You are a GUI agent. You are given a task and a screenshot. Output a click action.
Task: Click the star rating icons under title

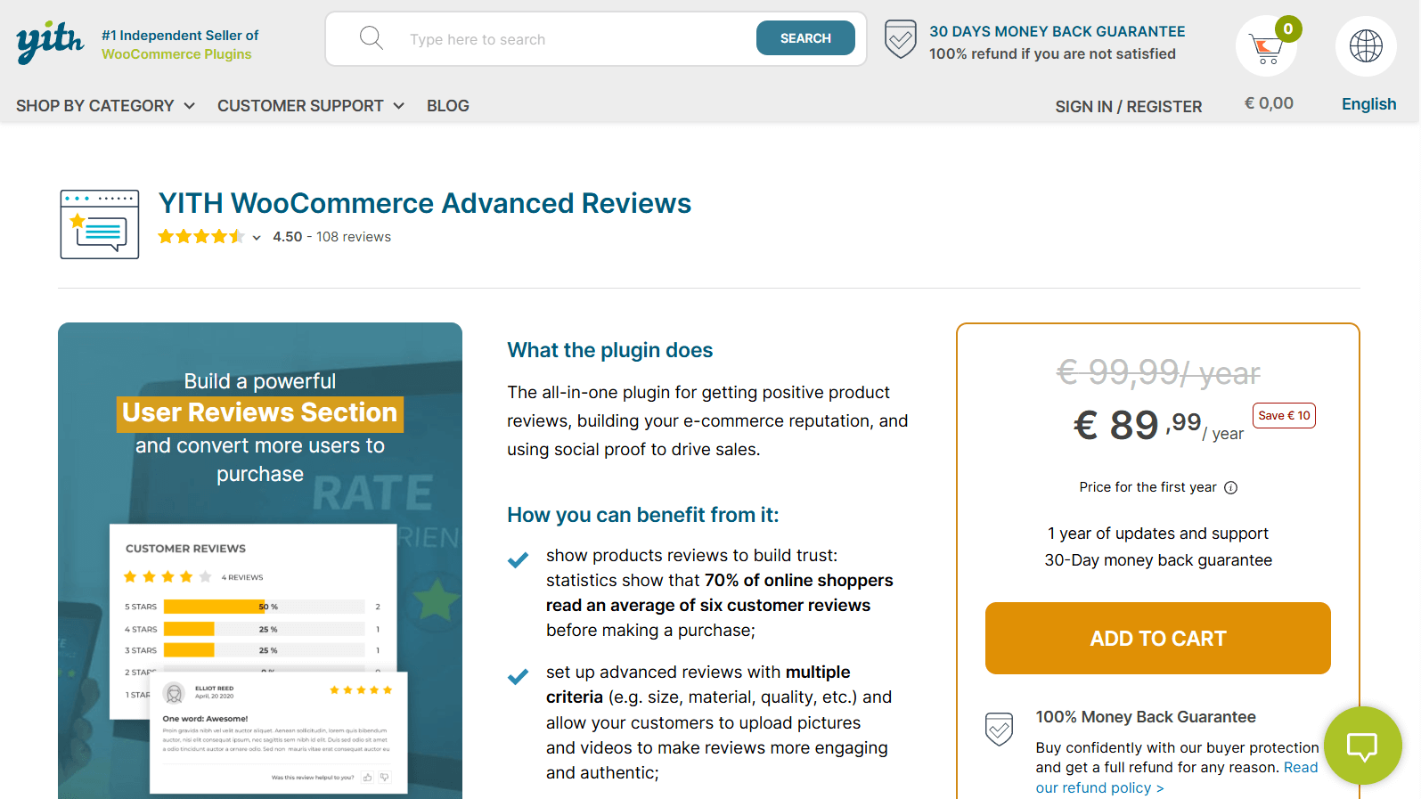click(x=201, y=237)
